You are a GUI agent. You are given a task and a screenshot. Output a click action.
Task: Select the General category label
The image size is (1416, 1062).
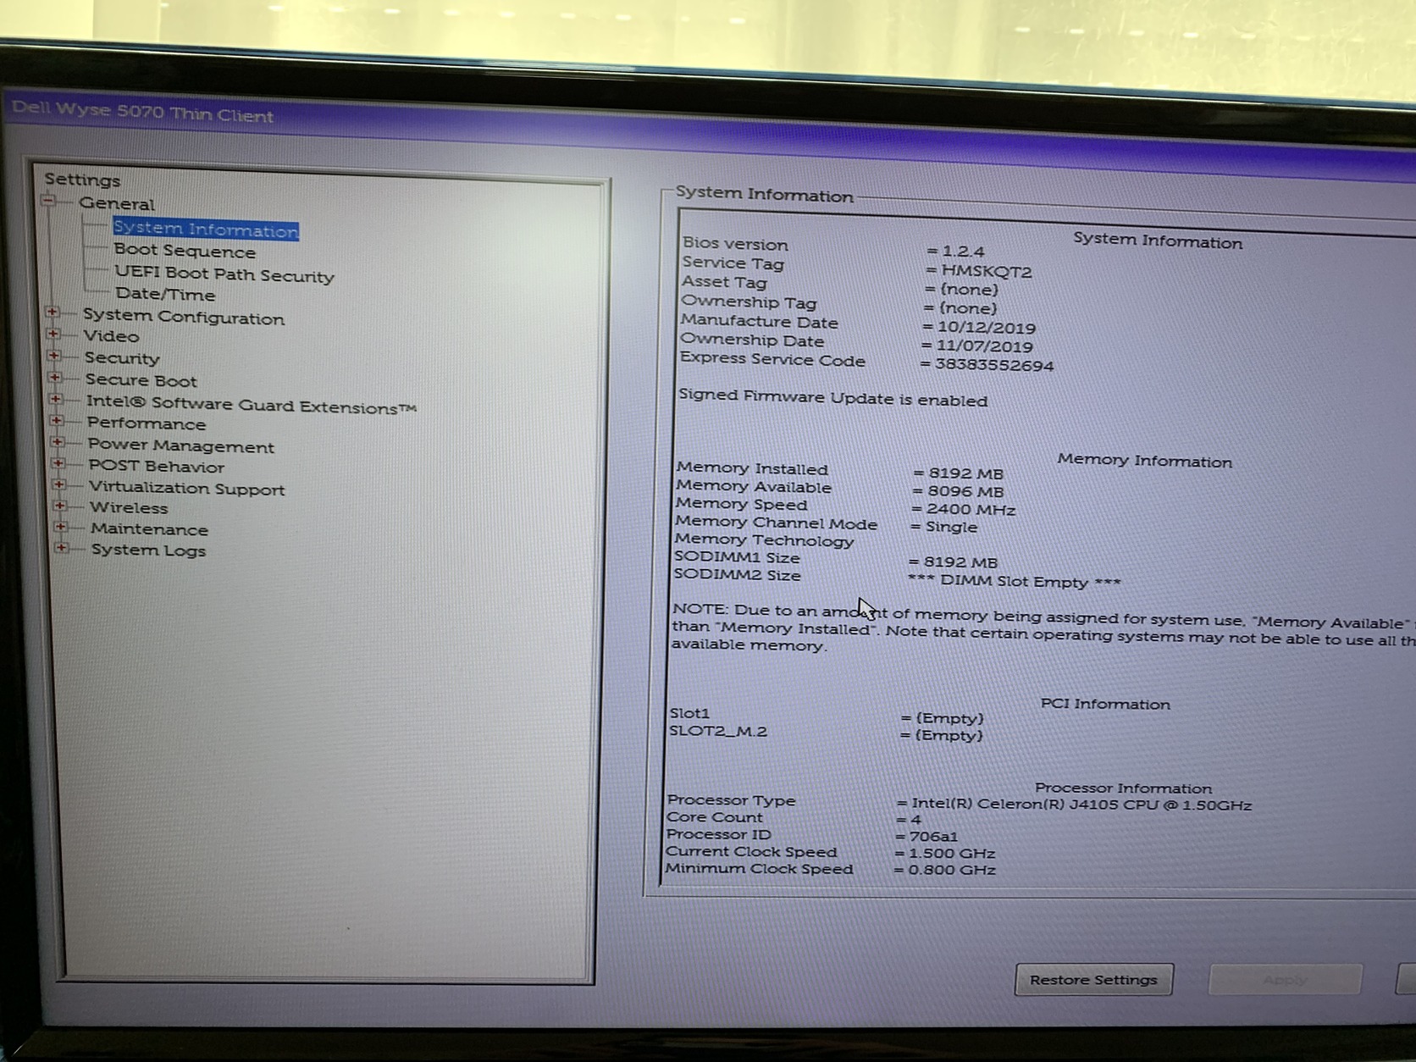(x=117, y=203)
